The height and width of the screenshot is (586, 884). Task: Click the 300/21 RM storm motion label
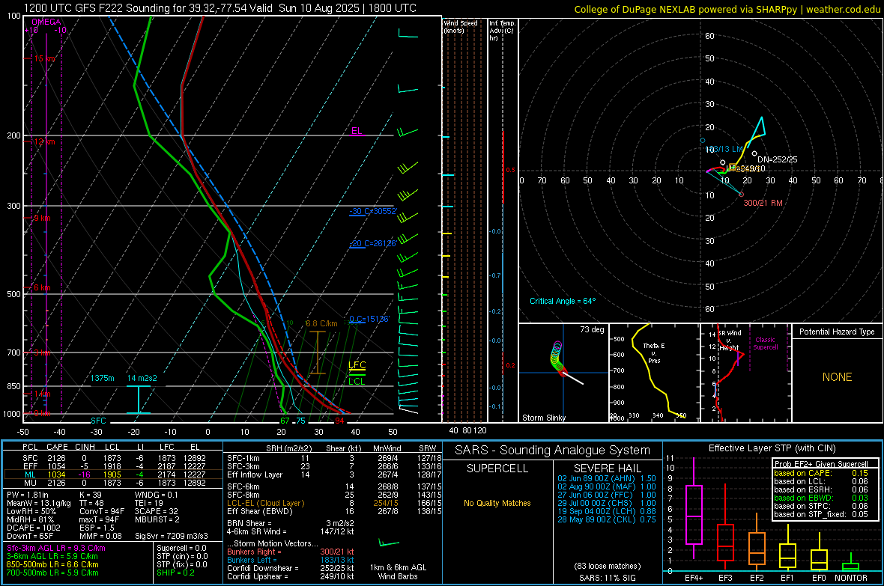(x=763, y=203)
